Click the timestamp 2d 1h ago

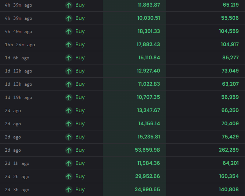tap(17, 163)
